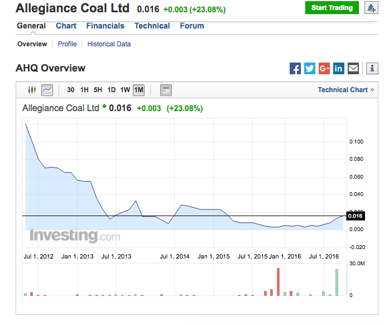View Historical Data link
This screenshot has width=384, height=325.
(109, 44)
